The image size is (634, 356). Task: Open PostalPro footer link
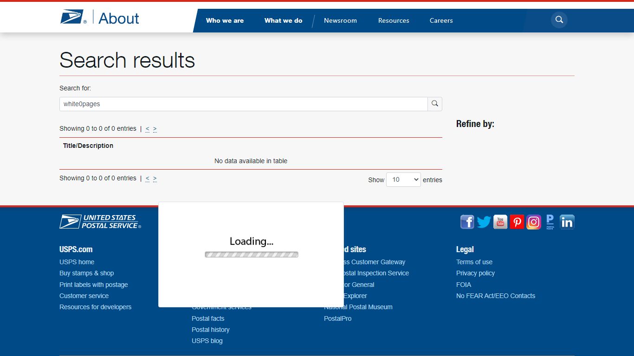point(337,318)
